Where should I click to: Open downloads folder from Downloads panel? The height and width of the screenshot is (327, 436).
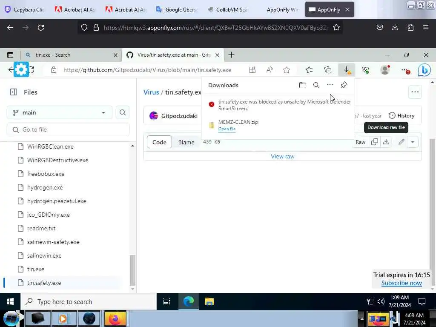[303, 85]
